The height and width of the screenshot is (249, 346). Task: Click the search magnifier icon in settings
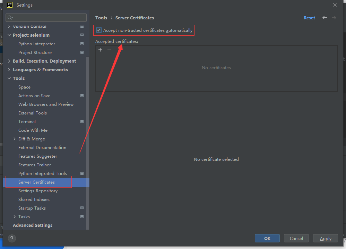(x=10, y=18)
